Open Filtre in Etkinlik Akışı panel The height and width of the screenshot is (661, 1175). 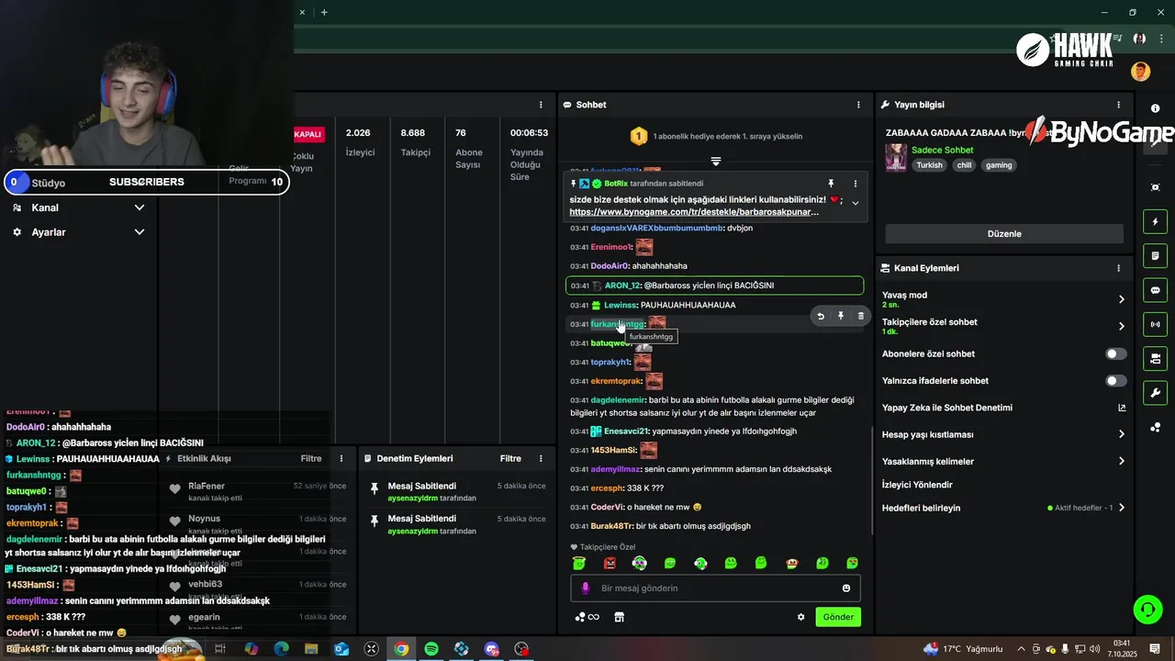pyautogui.click(x=311, y=458)
